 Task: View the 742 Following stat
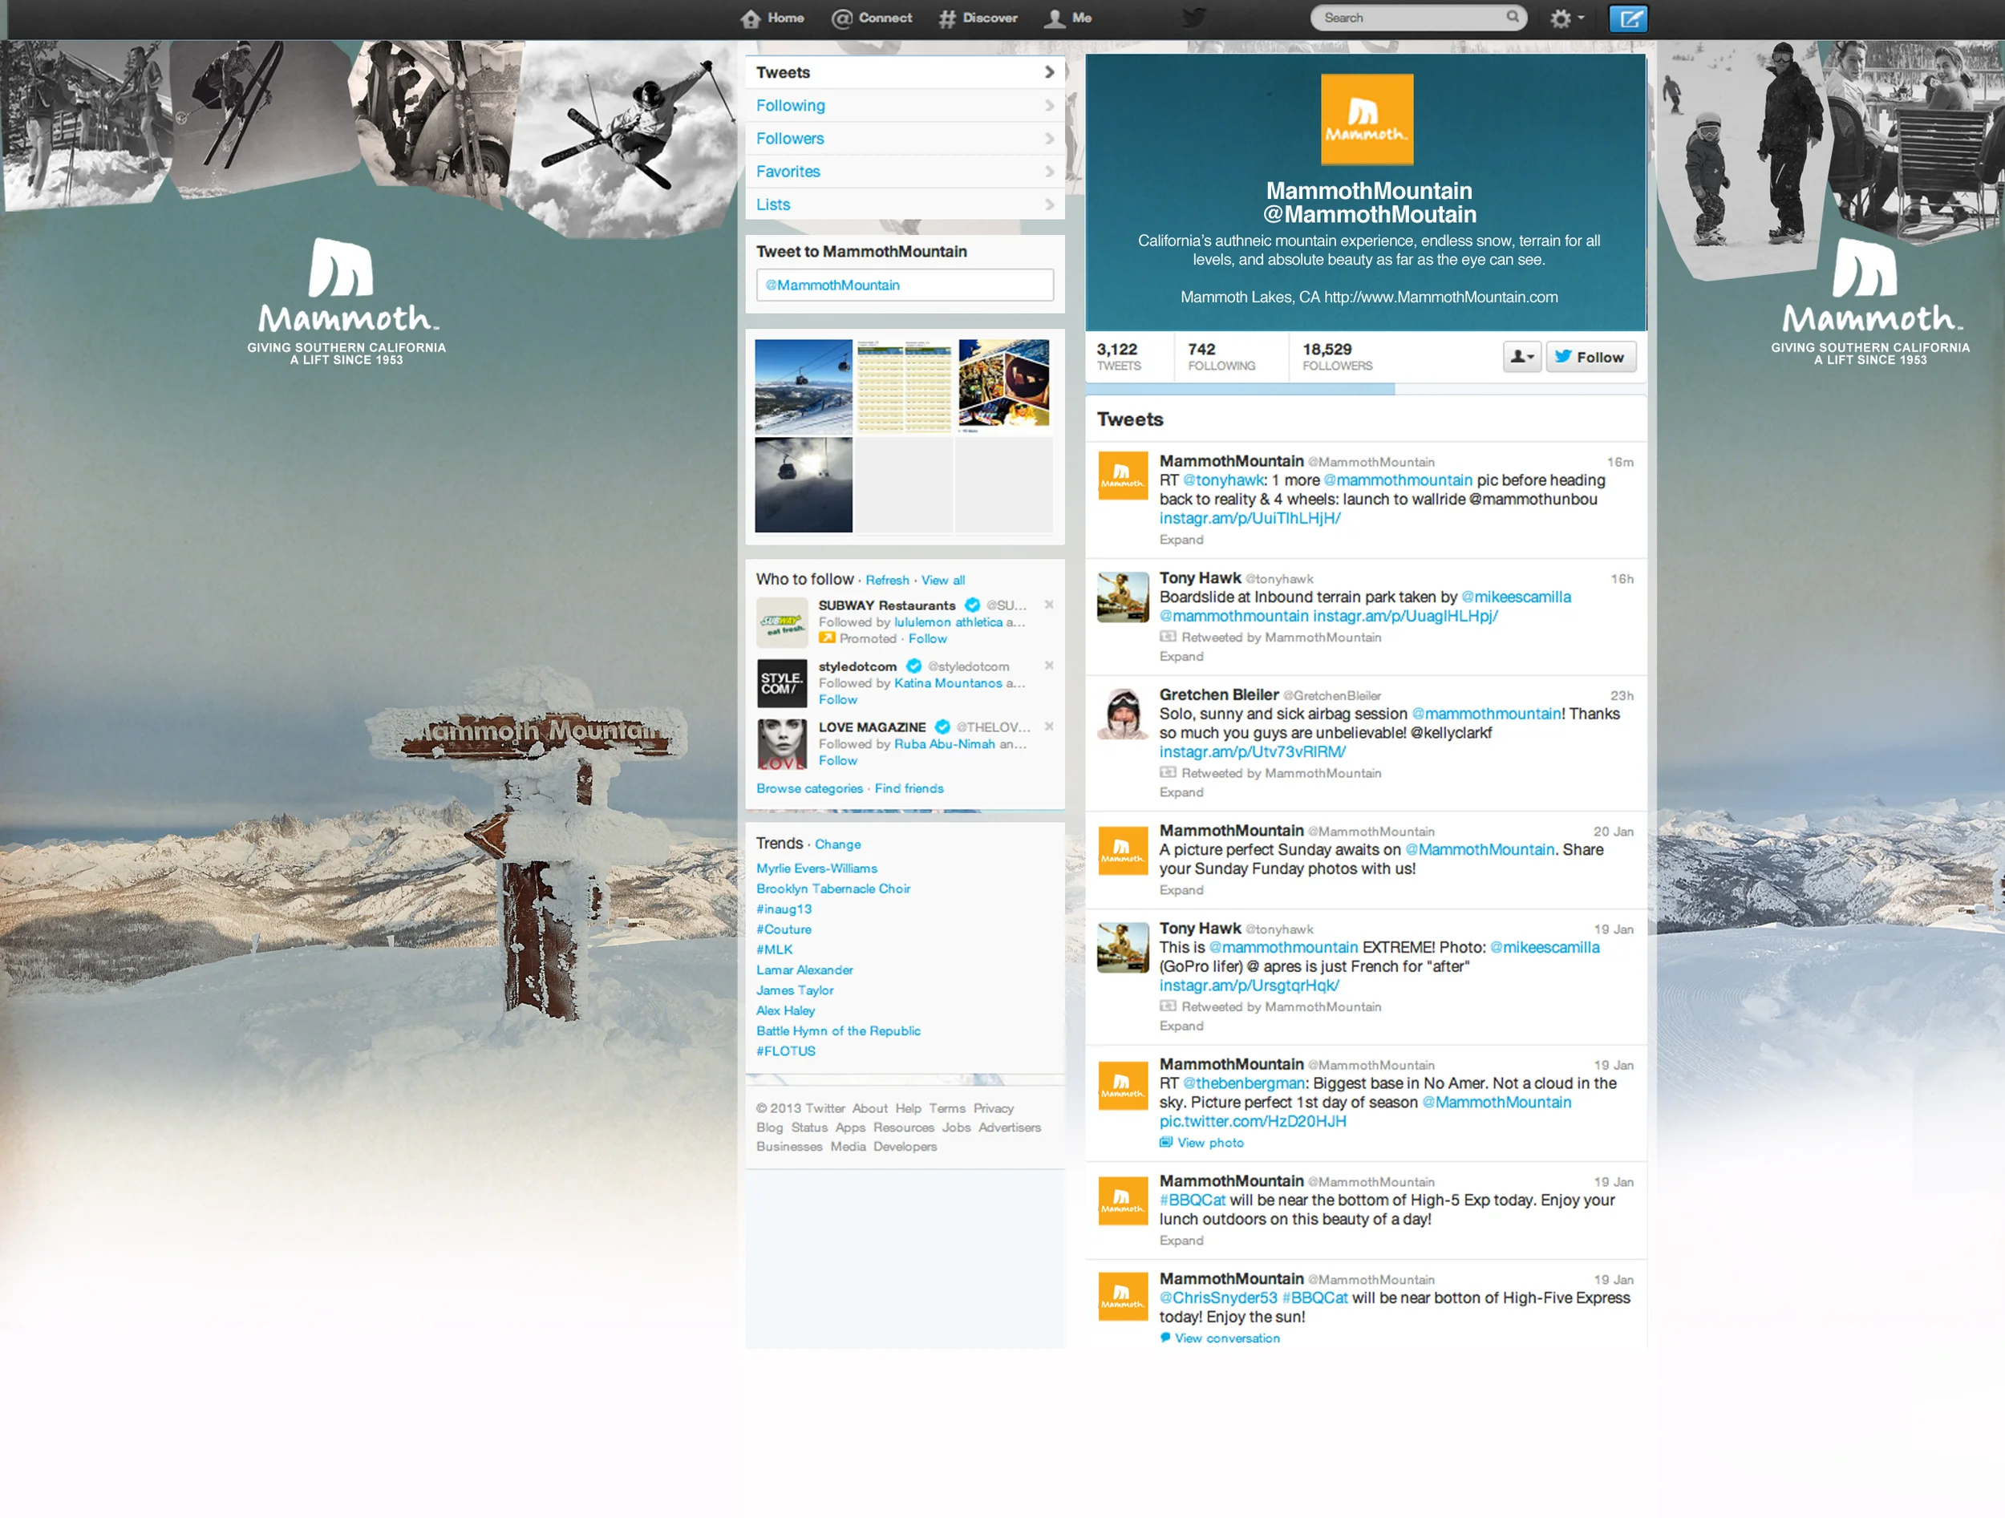tap(1221, 356)
